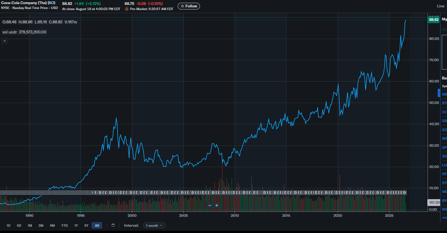Click the (-0.10%) pre-market change
The height and width of the screenshot is (233, 447).
155,4
